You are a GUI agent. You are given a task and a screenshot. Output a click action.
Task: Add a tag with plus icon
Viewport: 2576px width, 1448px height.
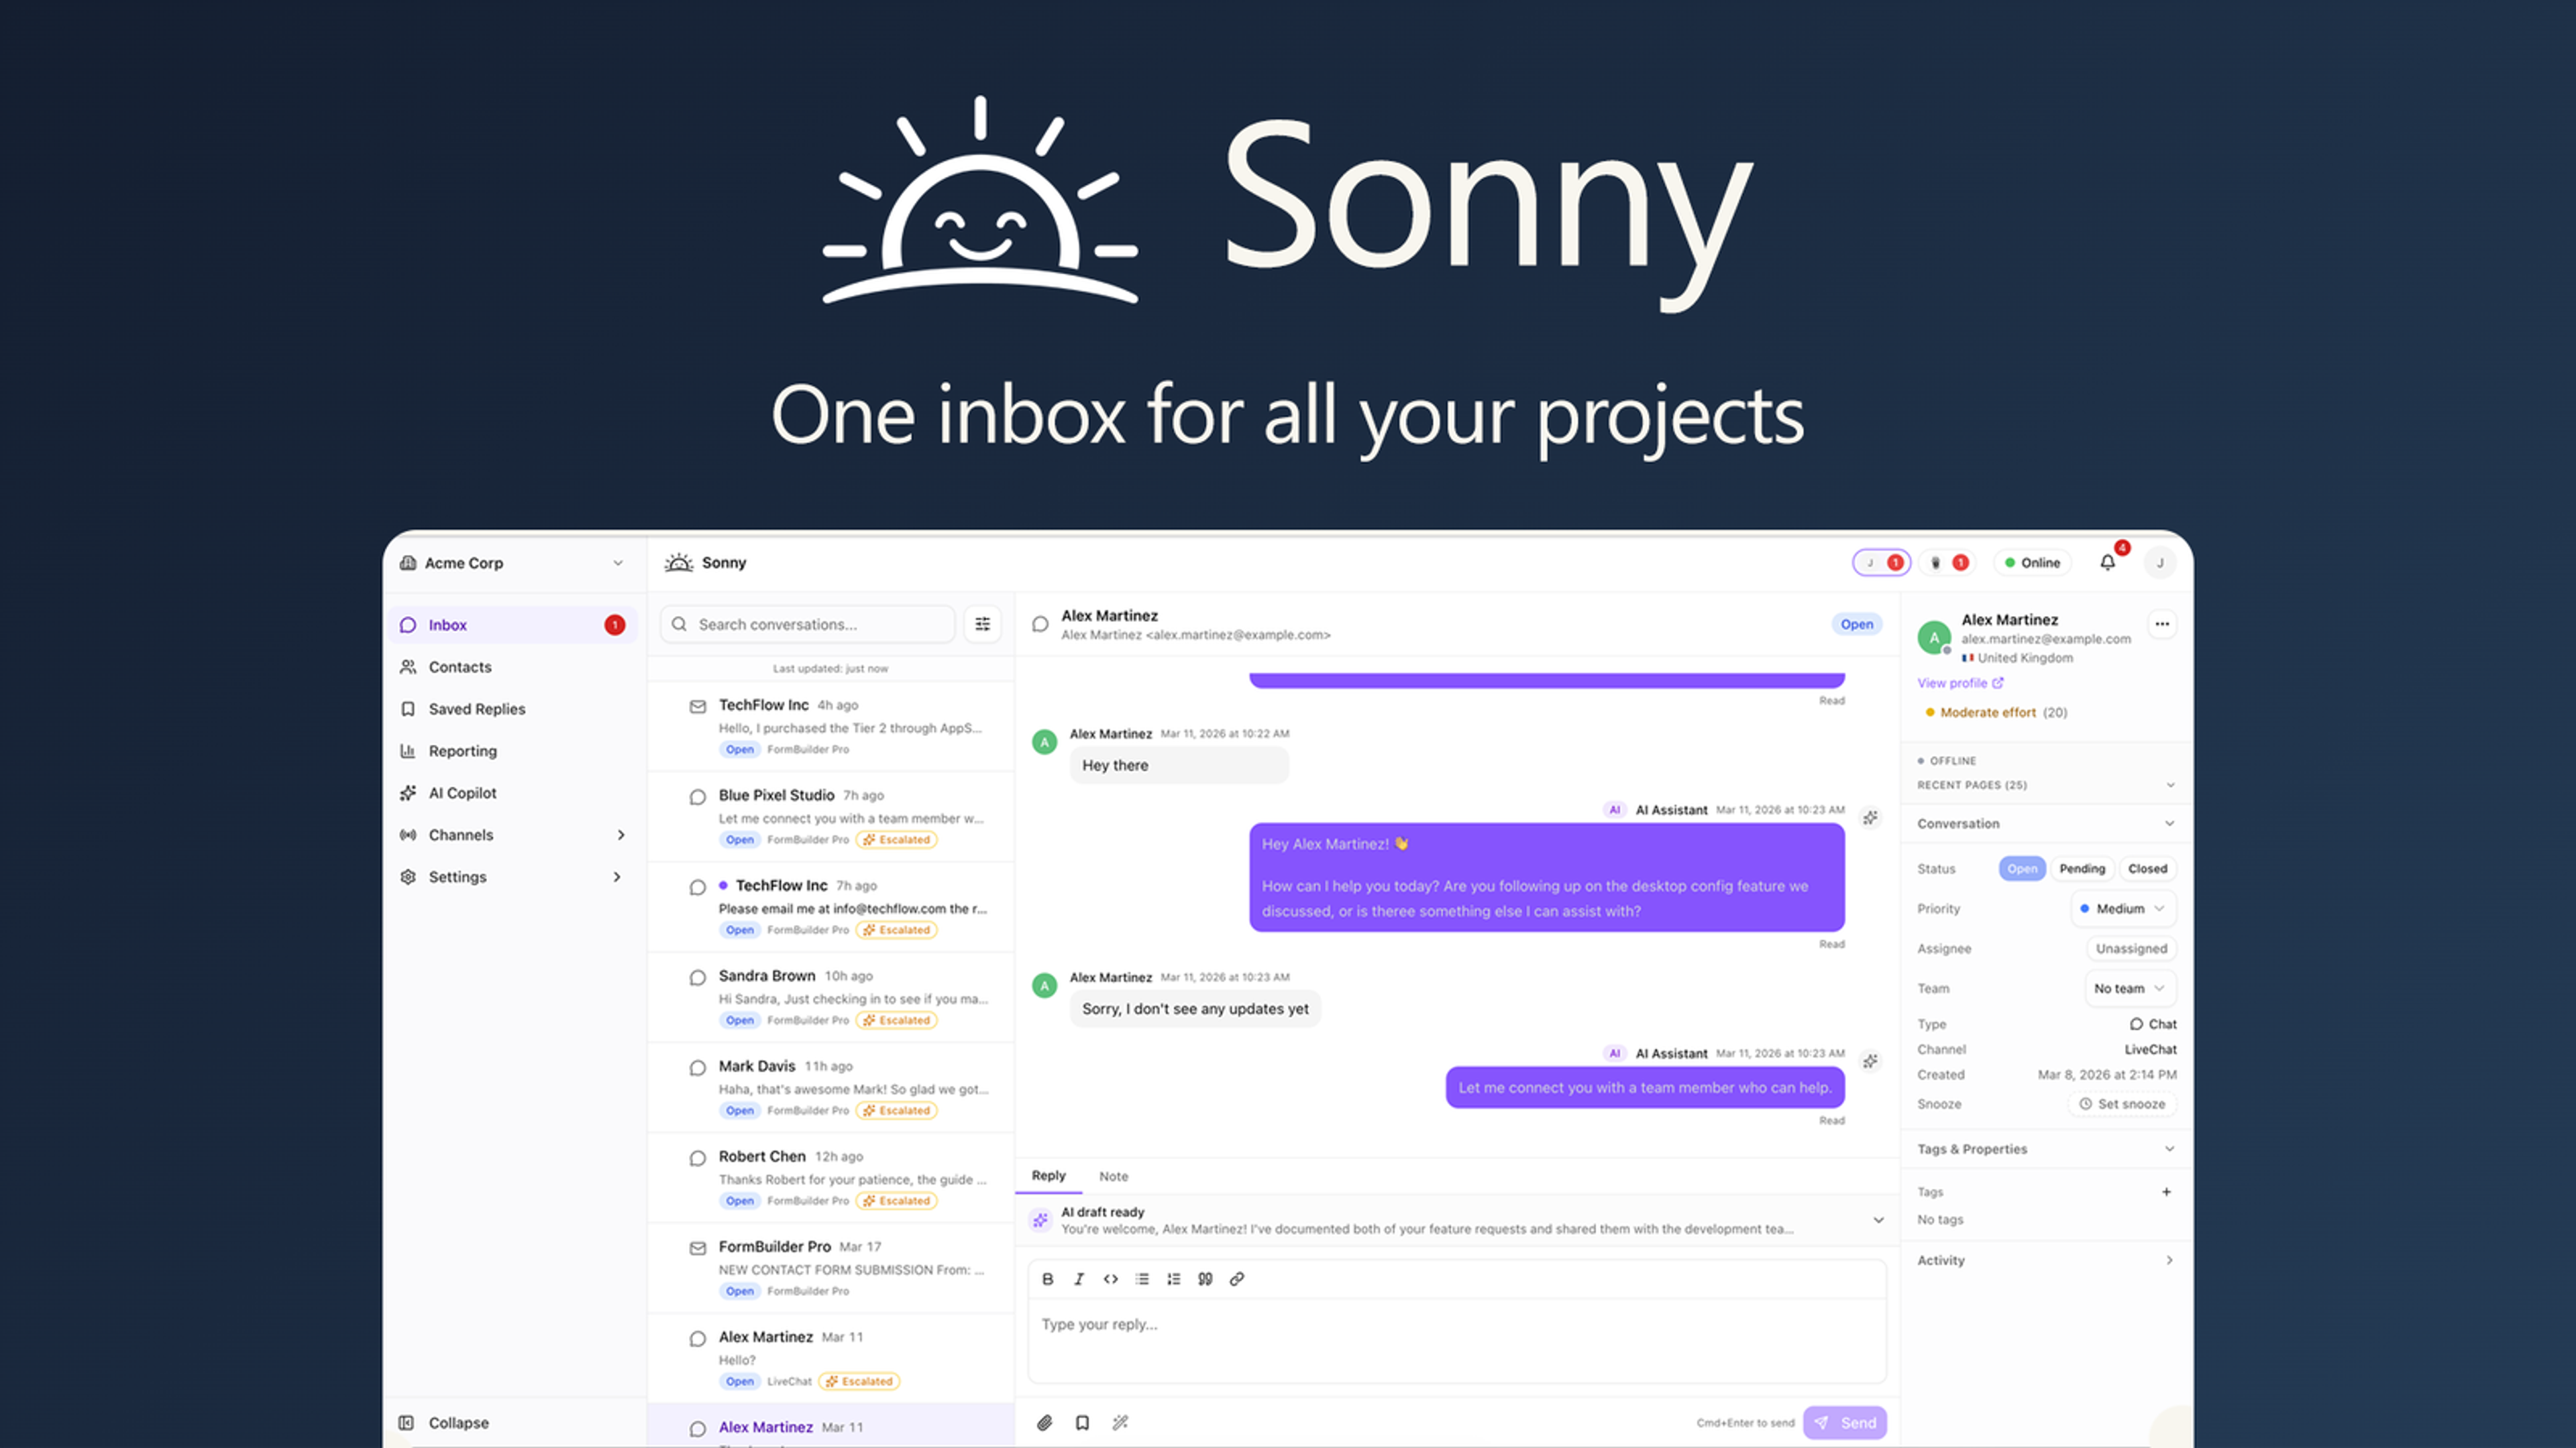[2166, 1192]
